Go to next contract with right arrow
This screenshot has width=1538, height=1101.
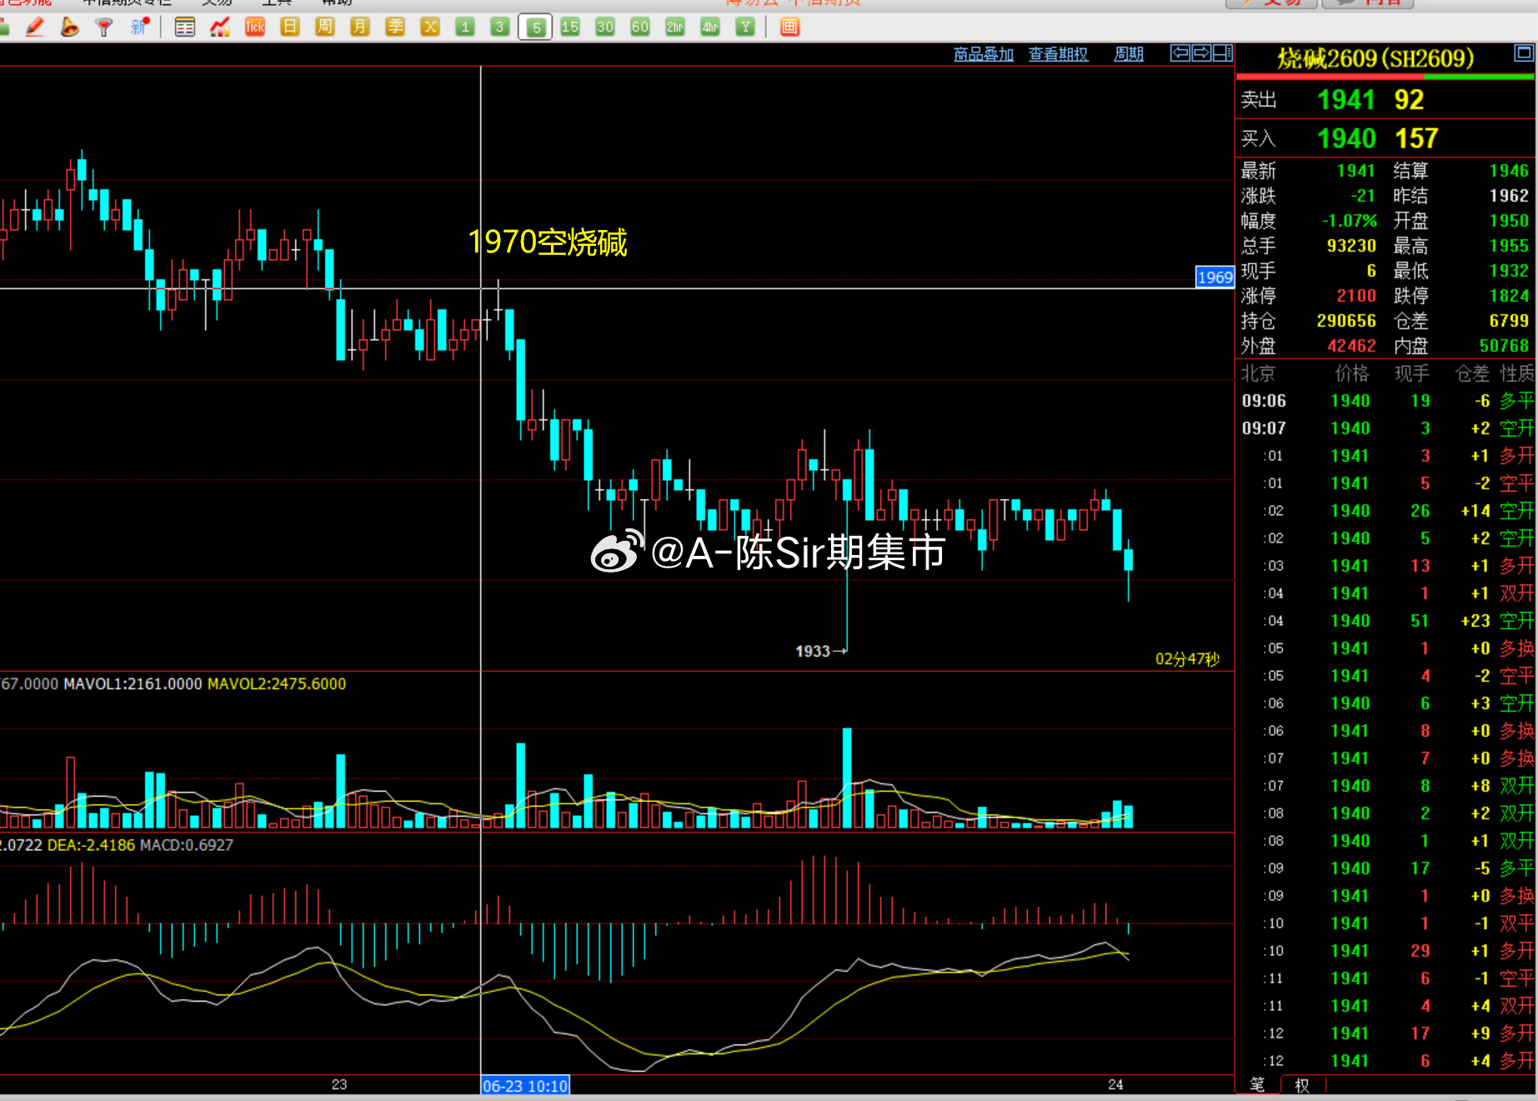(1201, 53)
